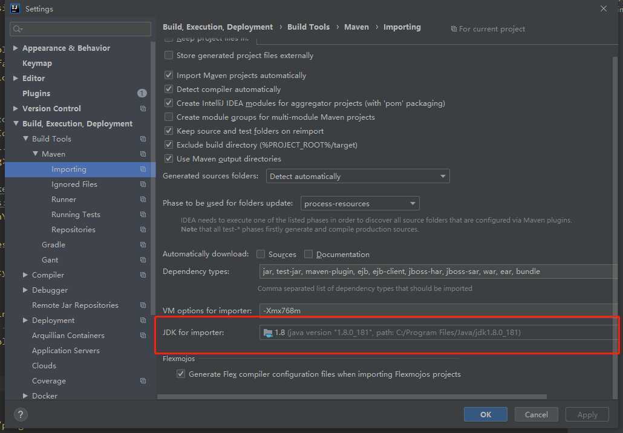The height and width of the screenshot is (433, 623).
Task: Click the project-level icon beside Importing
Action: click(143, 169)
